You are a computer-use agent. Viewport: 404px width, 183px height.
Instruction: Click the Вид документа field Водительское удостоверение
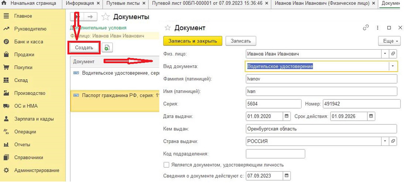[x=316, y=66]
